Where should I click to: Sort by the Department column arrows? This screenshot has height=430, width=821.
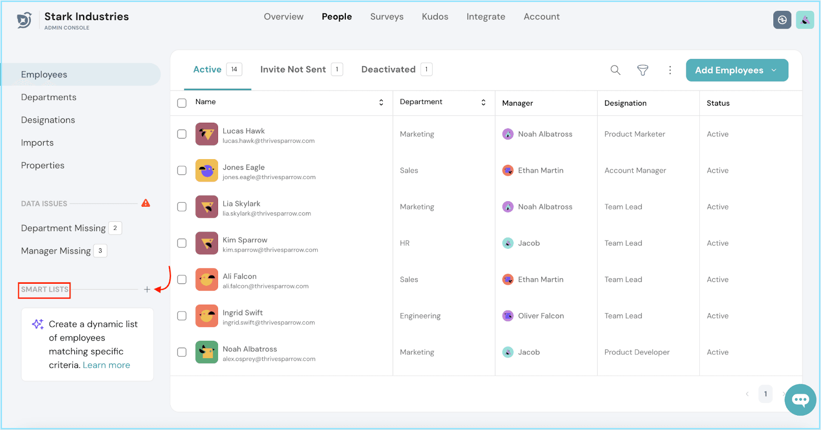(x=483, y=103)
